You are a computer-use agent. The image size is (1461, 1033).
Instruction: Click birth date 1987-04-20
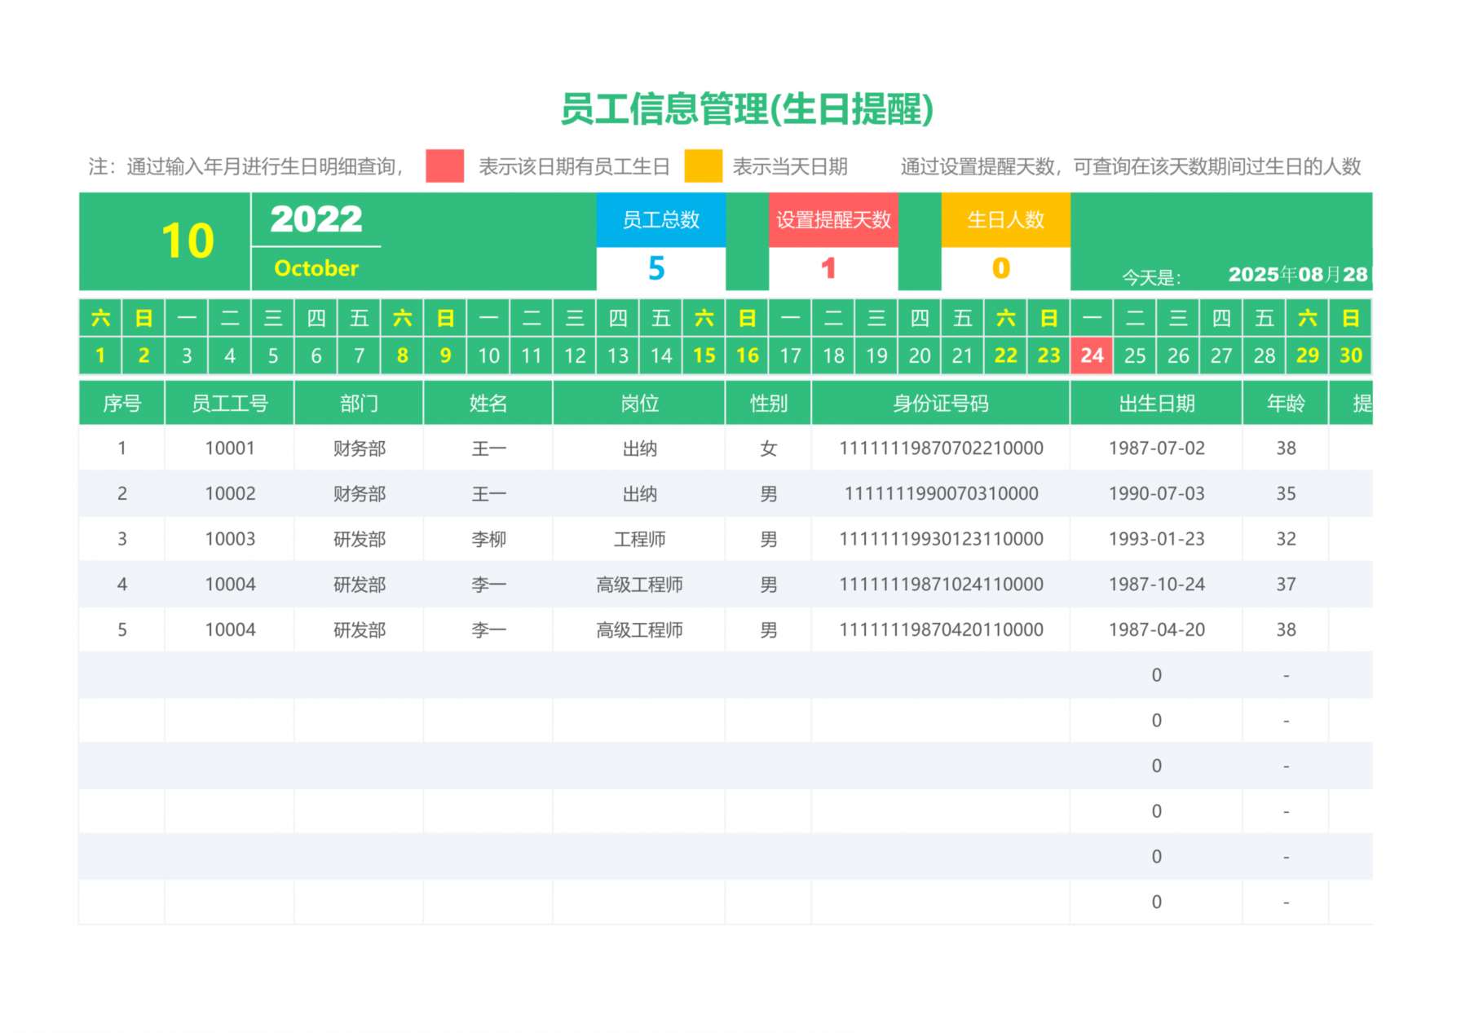click(x=1156, y=629)
